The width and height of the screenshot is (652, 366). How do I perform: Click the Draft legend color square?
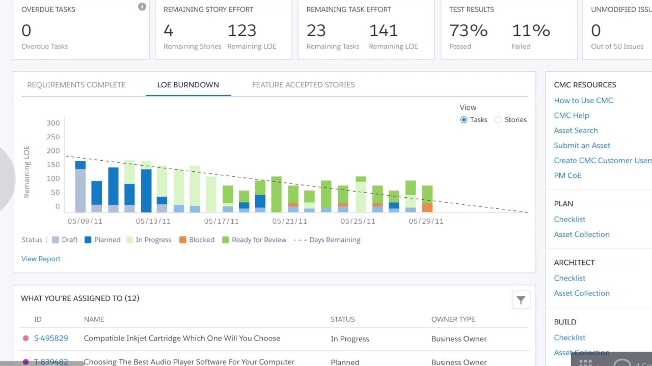click(x=56, y=239)
